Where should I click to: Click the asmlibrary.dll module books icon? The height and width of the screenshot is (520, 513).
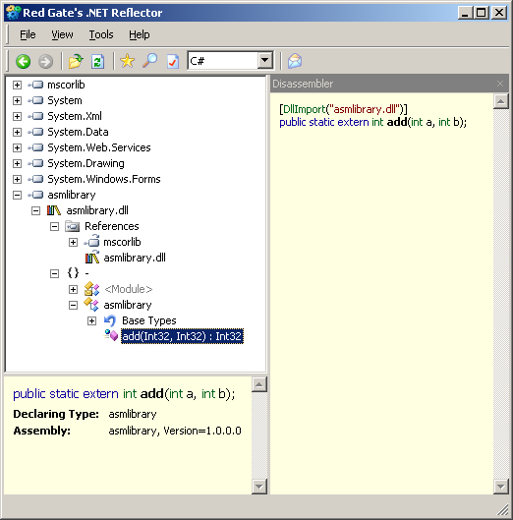(x=54, y=210)
